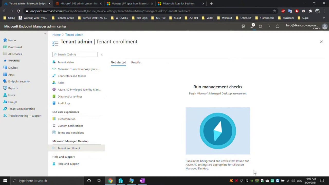Open the AZ-104 bookmarks folder
Viewport: 329px width, 185px height.
[191, 18]
